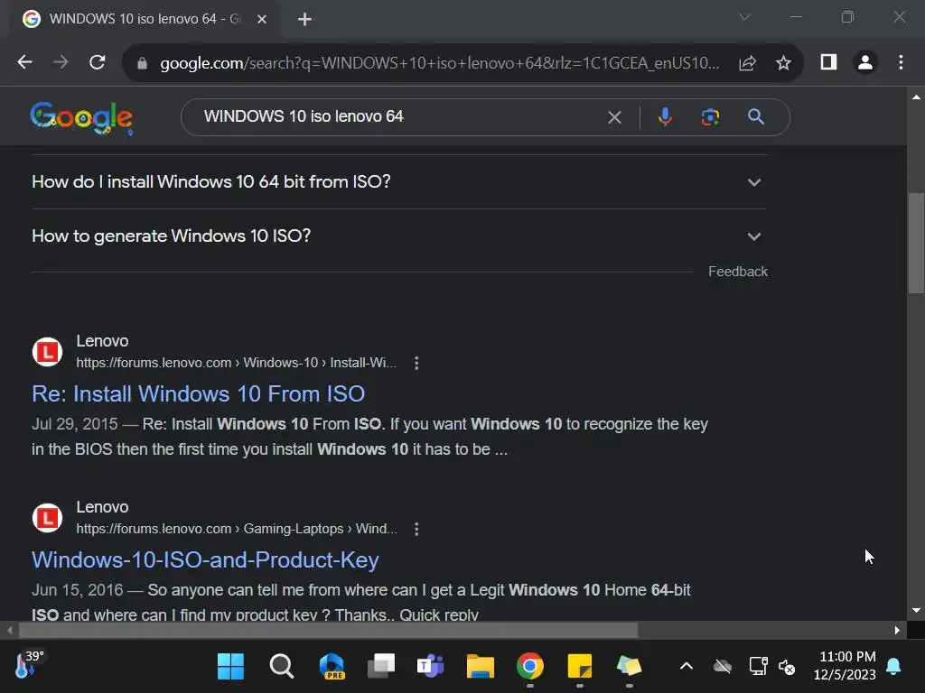Click the scroll up arrow
This screenshot has width=925, height=693.
[x=916, y=97]
